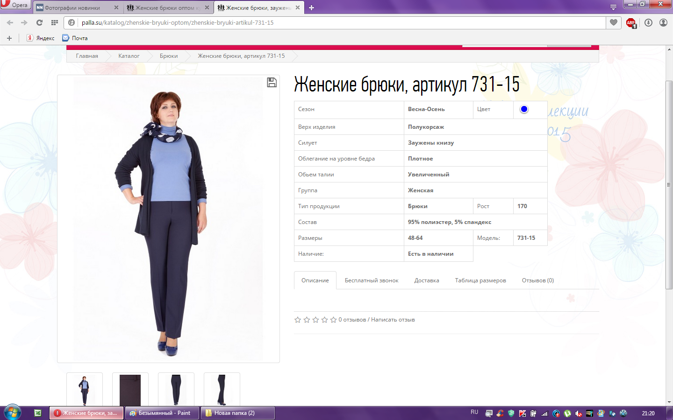Open the Opera main menu

[x=15, y=5]
